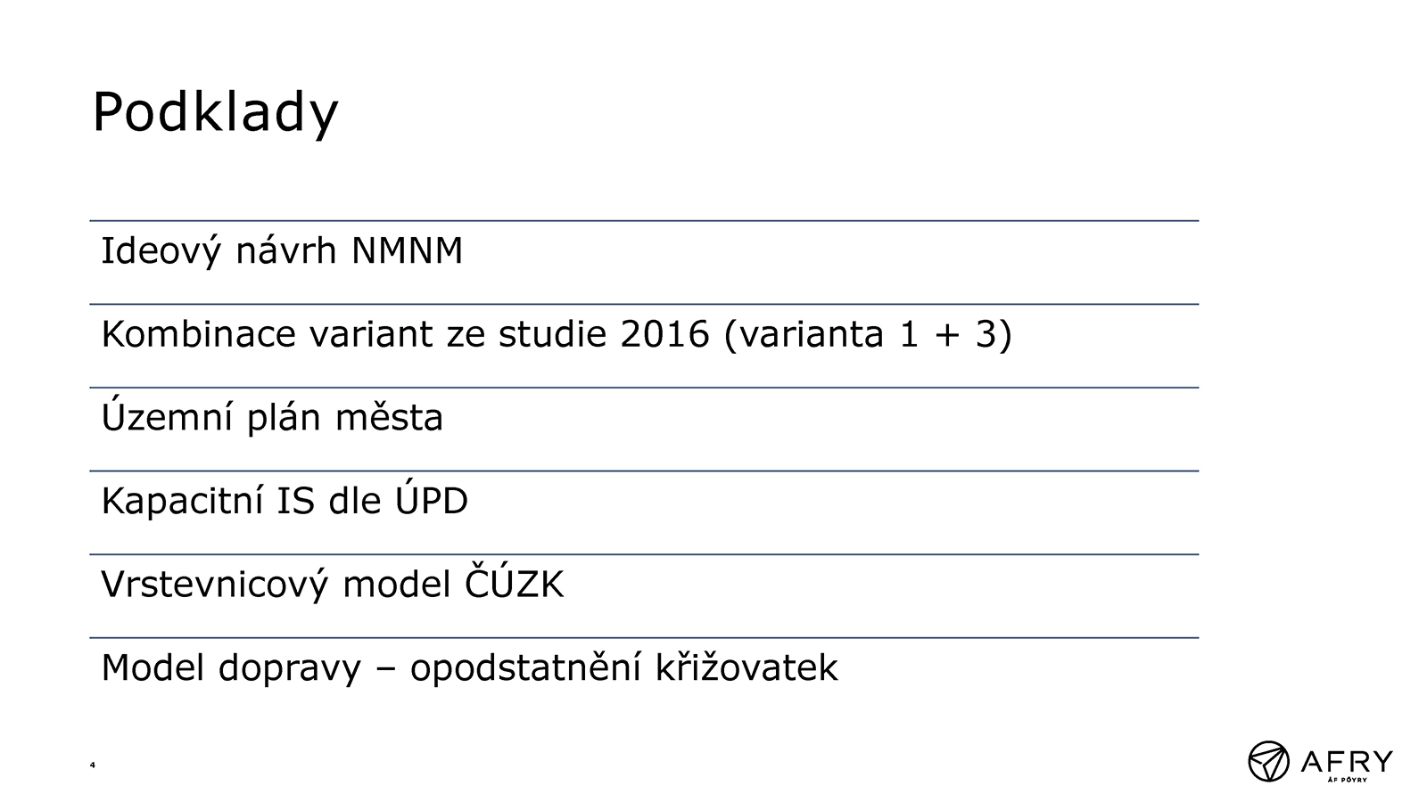Click the ČÚZK abbreviation
Screen dimensions: 1427x802
(514, 584)
